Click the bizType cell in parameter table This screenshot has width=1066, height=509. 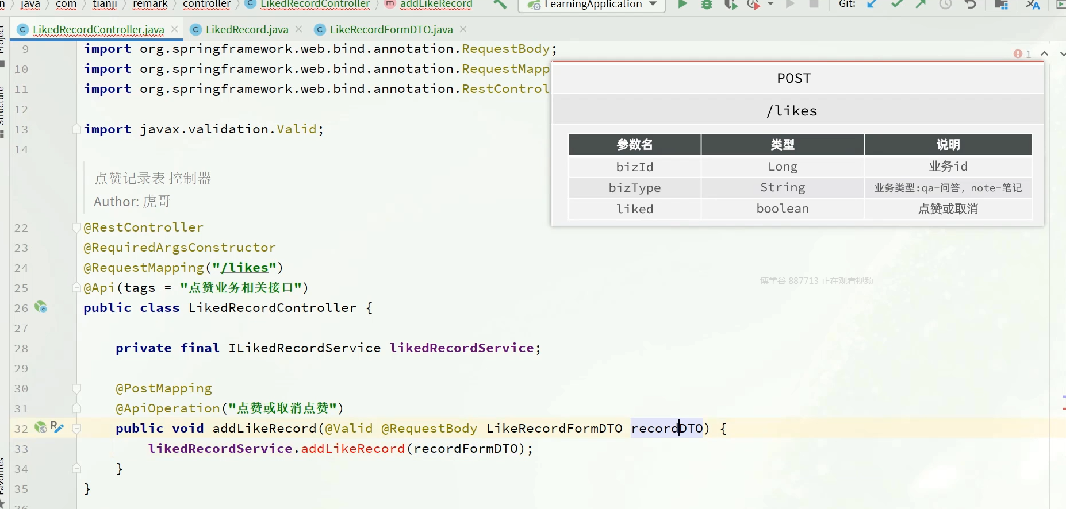(x=635, y=188)
